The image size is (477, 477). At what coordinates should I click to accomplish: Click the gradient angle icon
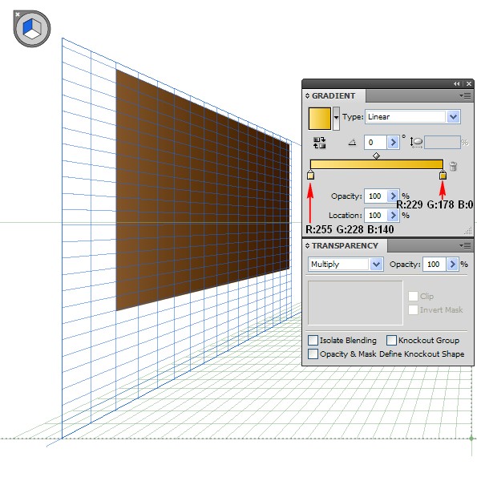[x=352, y=142]
